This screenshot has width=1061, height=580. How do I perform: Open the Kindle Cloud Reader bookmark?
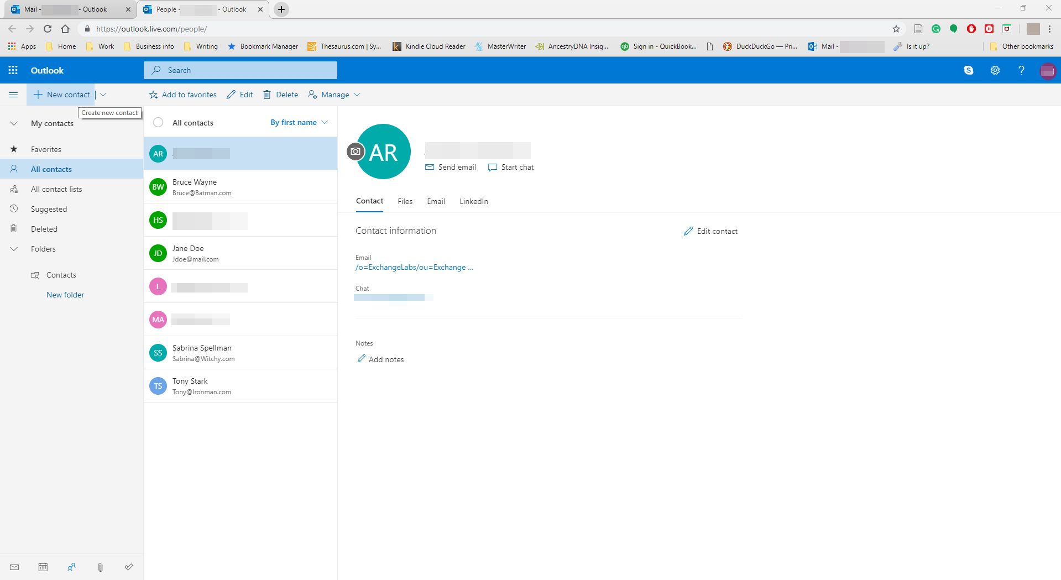pyautogui.click(x=429, y=46)
